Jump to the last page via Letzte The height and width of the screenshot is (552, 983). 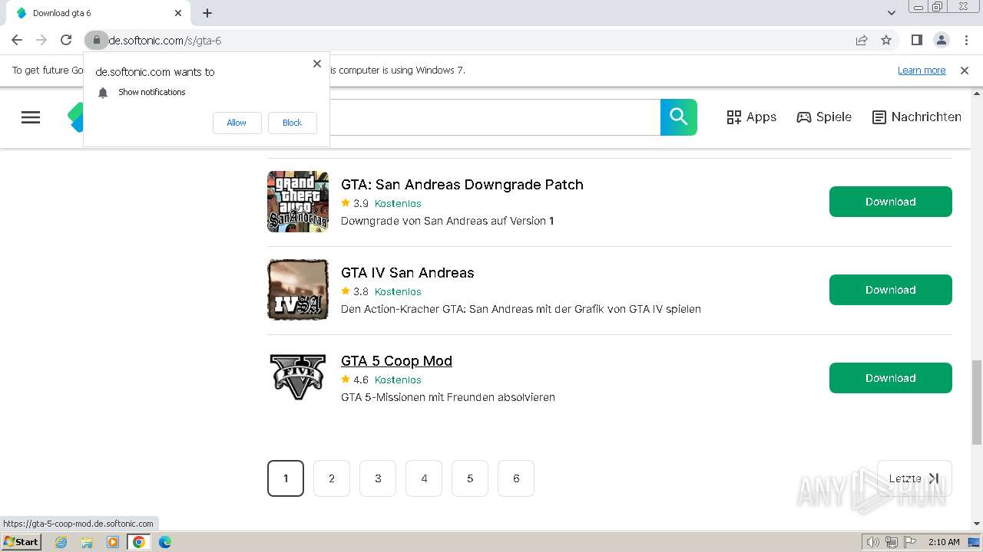pyautogui.click(x=915, y=478)
